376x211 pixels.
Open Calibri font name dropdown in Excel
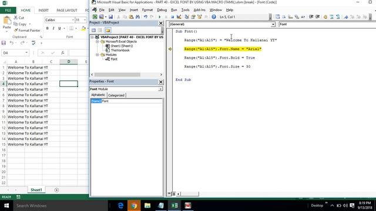click(73, 20)
